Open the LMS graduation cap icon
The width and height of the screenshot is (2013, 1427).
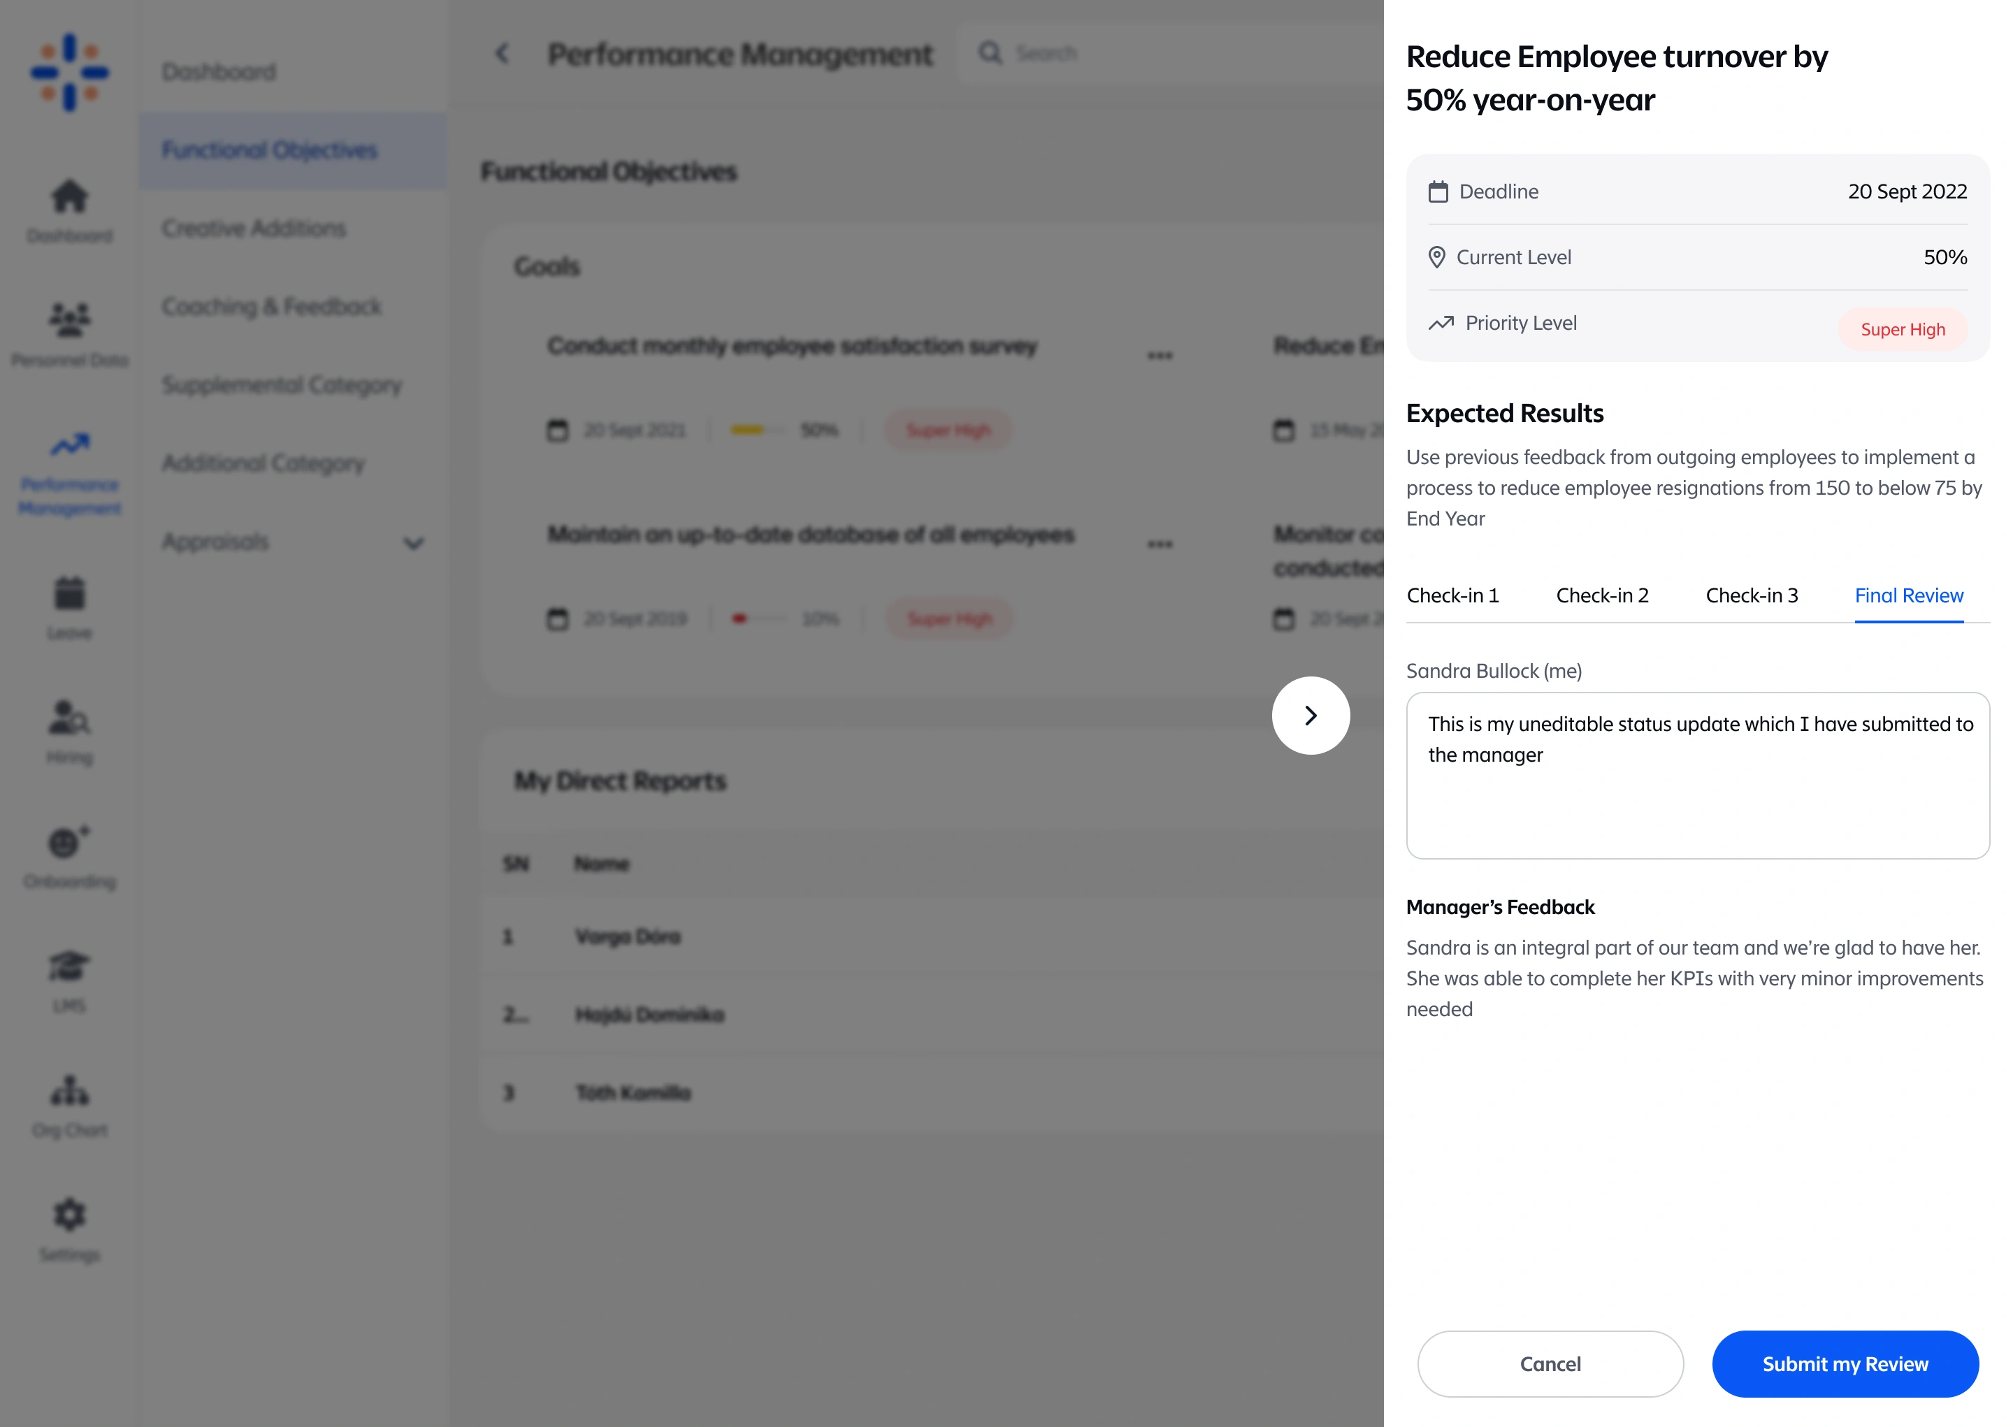[x=69, y=966]
